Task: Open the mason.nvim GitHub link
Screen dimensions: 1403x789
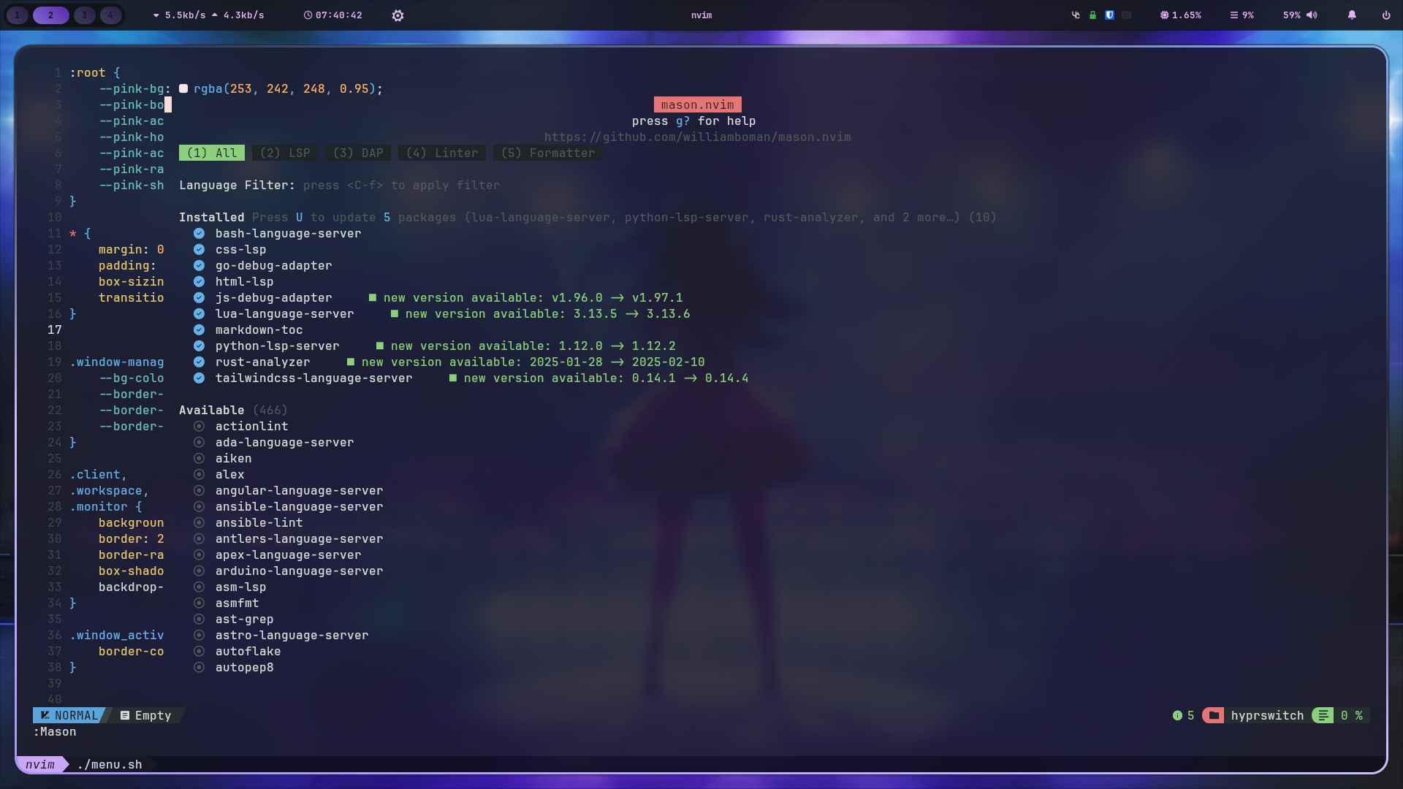Action: pyautogui.click(x=697, y=137)
